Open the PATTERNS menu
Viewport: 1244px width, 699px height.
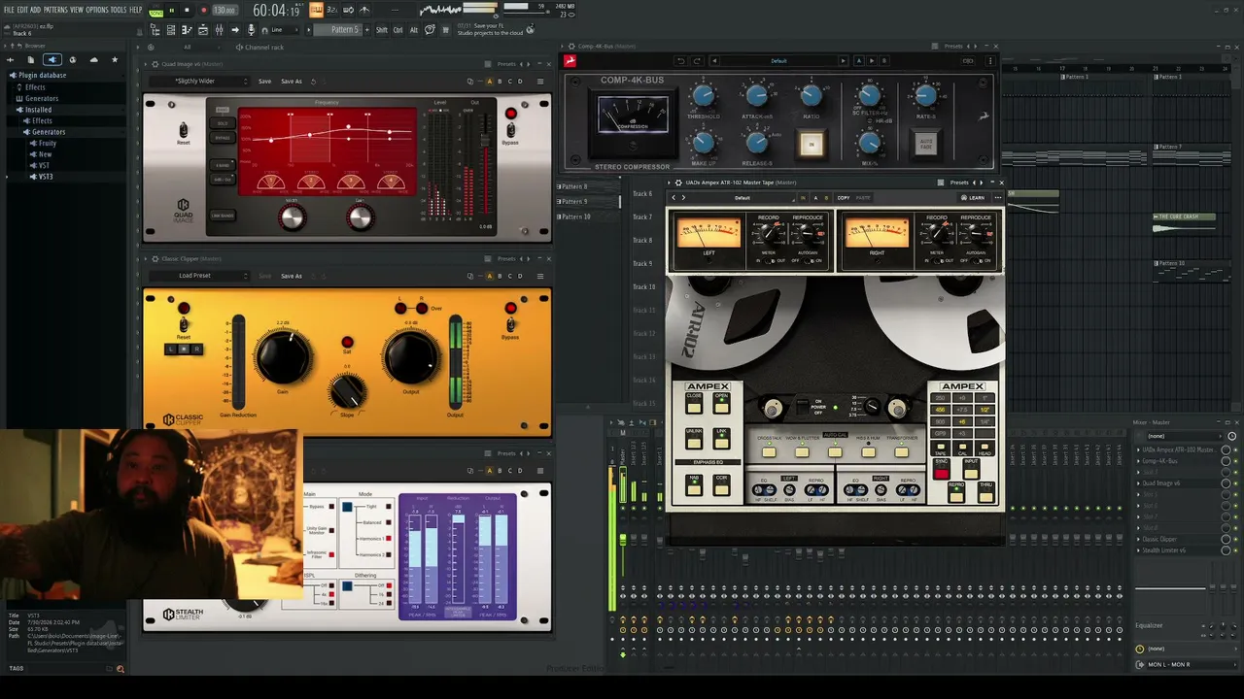pos(55,10)
